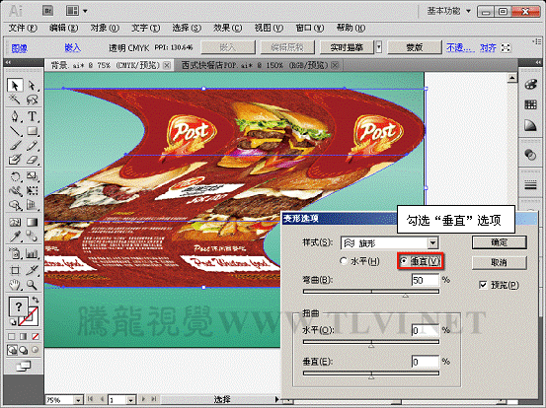Select the Rotate tool
The width and height of the screenshot is (546, 408).
(x=15, y=176)
